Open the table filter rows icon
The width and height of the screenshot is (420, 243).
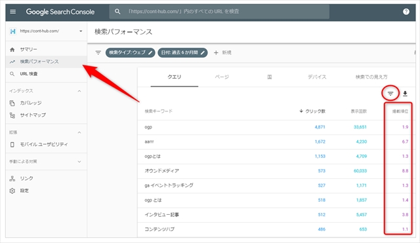[x=390, y=94]
